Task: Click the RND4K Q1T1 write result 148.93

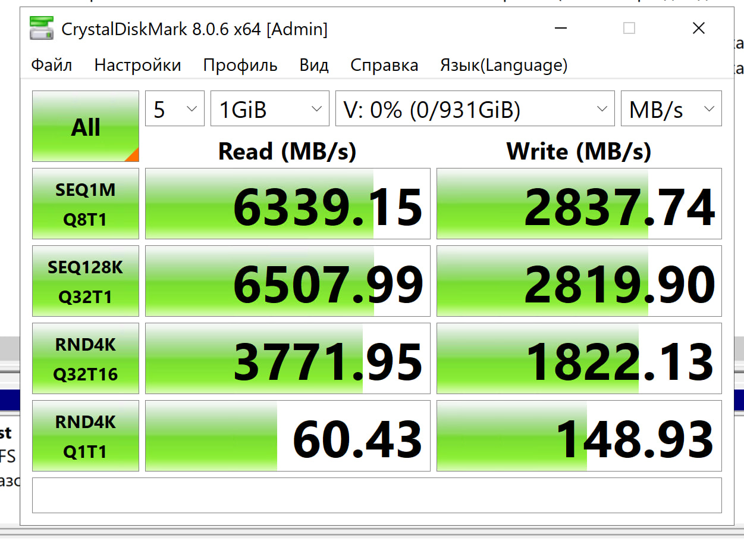Action: coord(579,436)
